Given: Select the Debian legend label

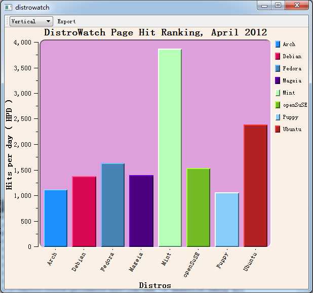Looking at the screenshot, I should [292, 56].
